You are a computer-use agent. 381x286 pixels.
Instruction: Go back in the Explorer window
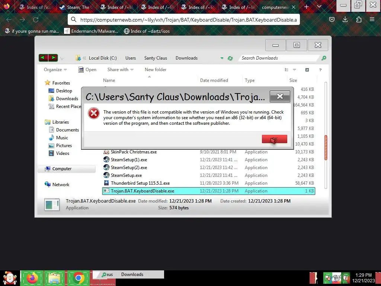tap(43, 58)
